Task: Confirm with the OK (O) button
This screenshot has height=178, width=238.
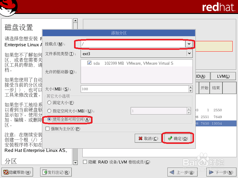Action: [178, 138]
